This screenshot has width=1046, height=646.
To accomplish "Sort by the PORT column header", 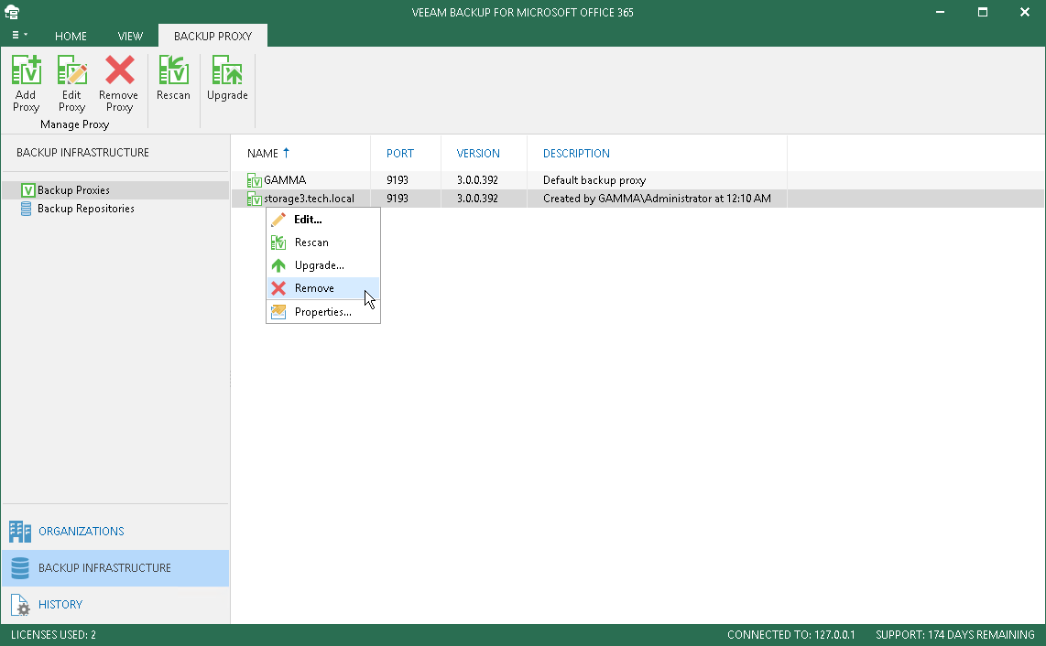I will tap(400, 154).
